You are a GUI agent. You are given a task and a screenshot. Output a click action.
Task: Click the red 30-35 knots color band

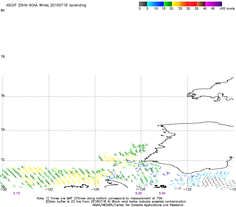pos(192,4)
